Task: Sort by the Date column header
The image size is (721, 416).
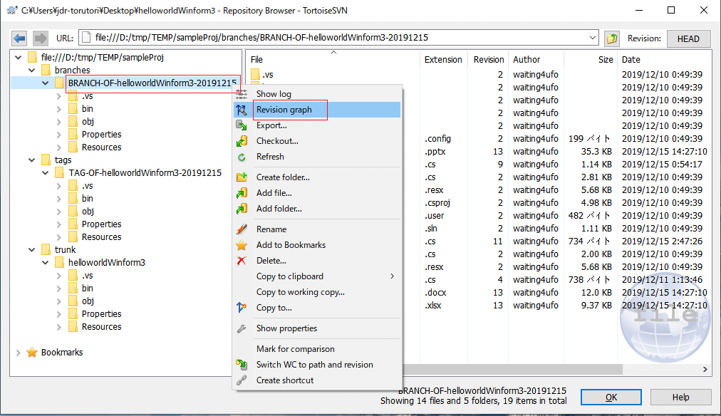Action: 665,59
